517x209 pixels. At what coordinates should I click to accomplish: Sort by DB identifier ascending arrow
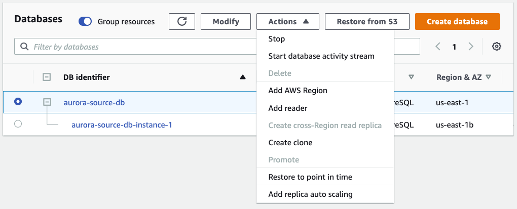click(x=243, y=77)
